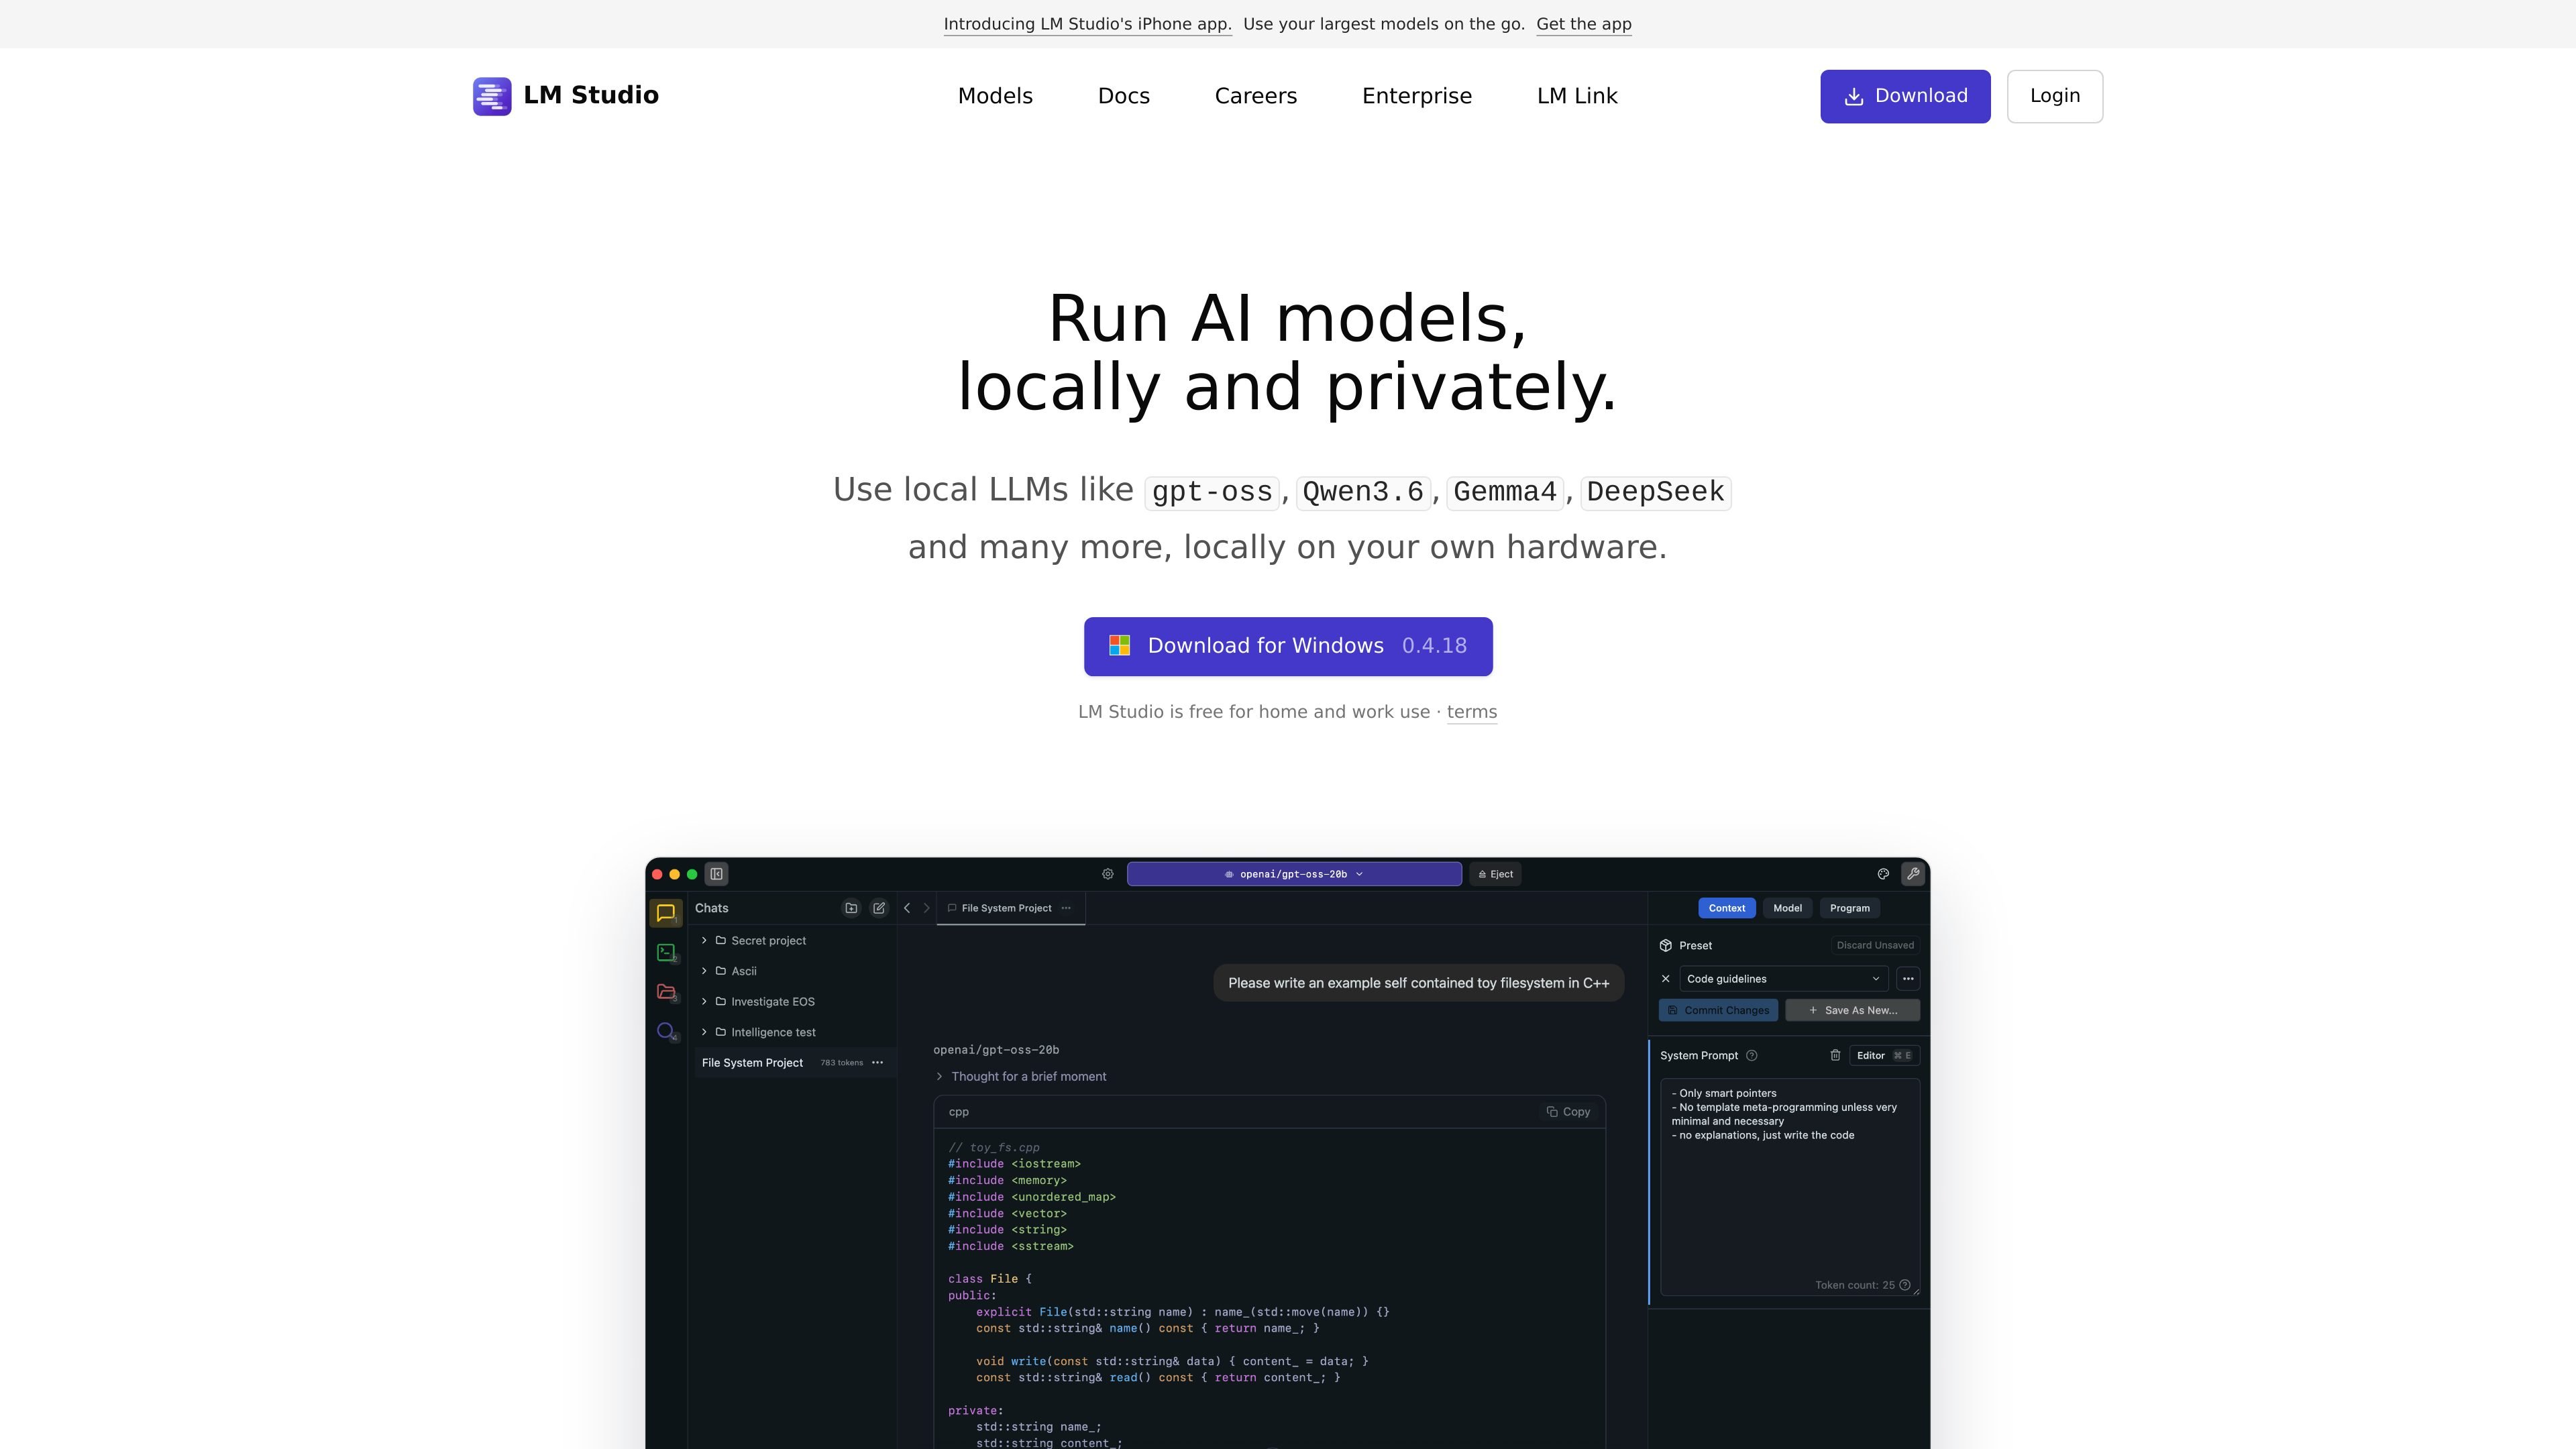Open the Enterprise nav menu item

1417,96
